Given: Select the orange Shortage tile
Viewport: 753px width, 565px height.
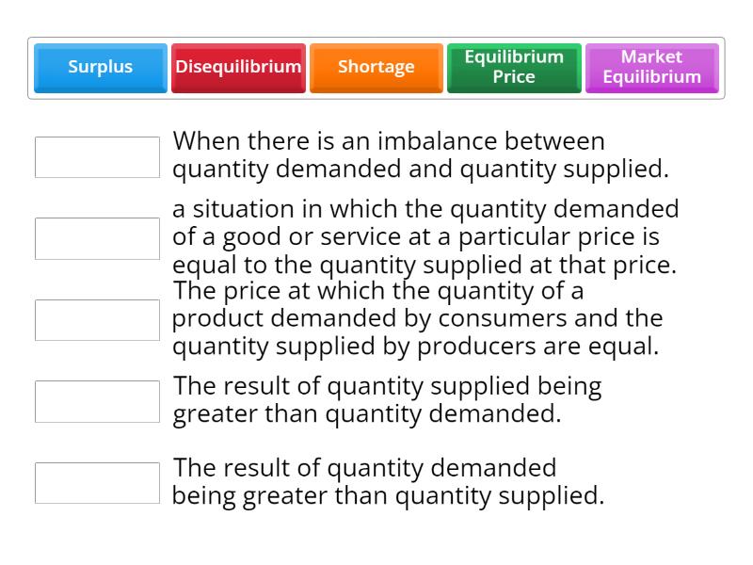Looking at the screenshot, I should click(x=376, y=67).
